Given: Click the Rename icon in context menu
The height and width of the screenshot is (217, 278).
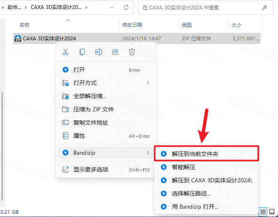Looking at the screenshot, I should click(99, 52).
